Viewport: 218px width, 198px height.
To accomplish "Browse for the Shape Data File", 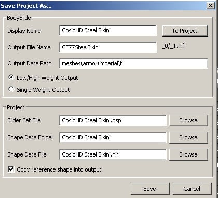I will coord(188,154).
